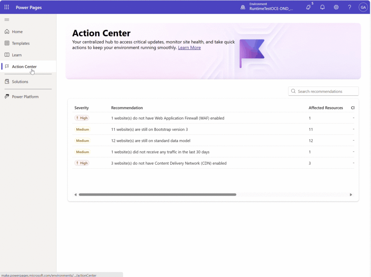The height and width of the screenshot is (277, 371).
Task: Click the Search recommendations field
Action: click(x=326, y=91)
